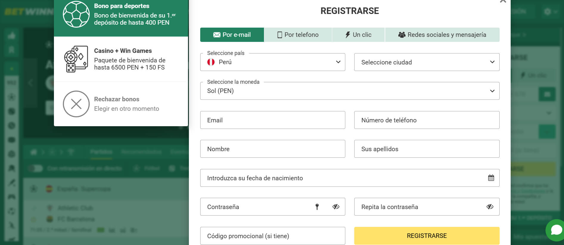
Task: Open the Seleccione ciudad dropdown
Action: point(492,62)
